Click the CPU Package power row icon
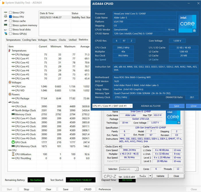Screen dimensions: 201x192 click(13, 99)
